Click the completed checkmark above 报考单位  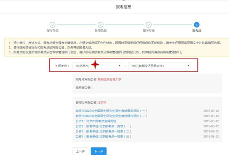pyautogui.click(x=53, y=24)
